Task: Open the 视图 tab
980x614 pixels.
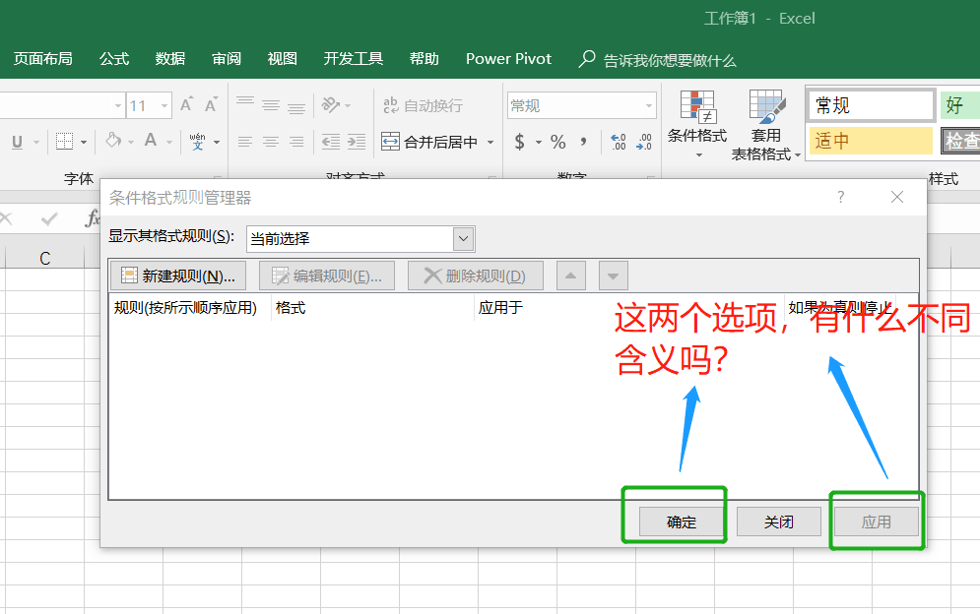Action: pyautogui.click(x=282, y=59)
